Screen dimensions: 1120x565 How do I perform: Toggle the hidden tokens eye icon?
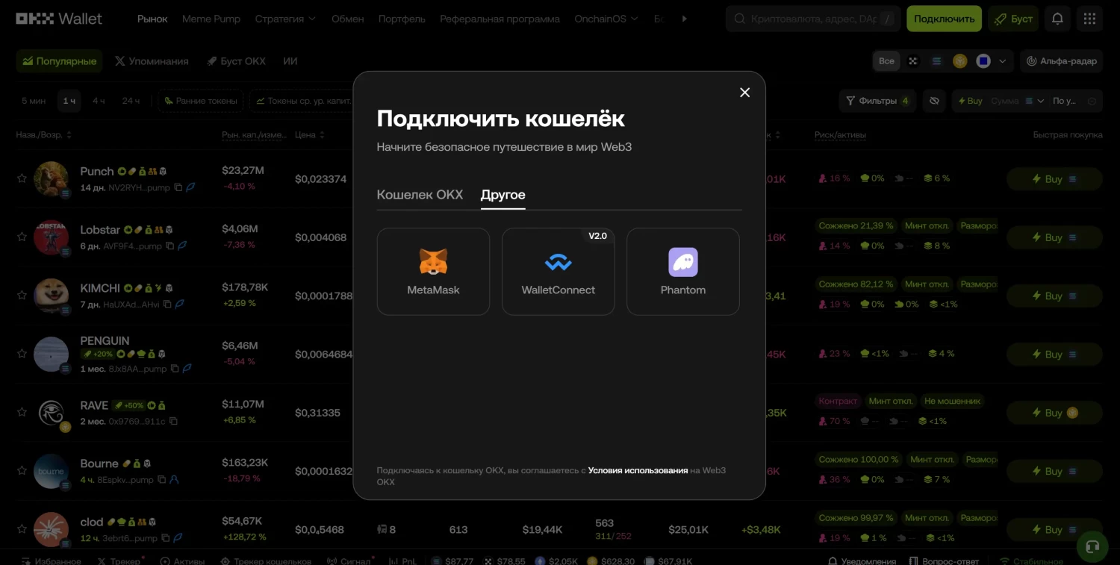(x=934, y=101)
